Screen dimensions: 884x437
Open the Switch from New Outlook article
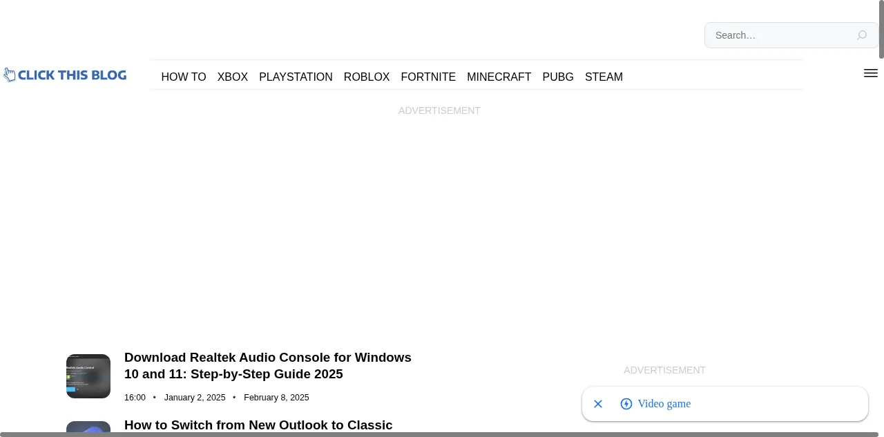pos(258,425)
